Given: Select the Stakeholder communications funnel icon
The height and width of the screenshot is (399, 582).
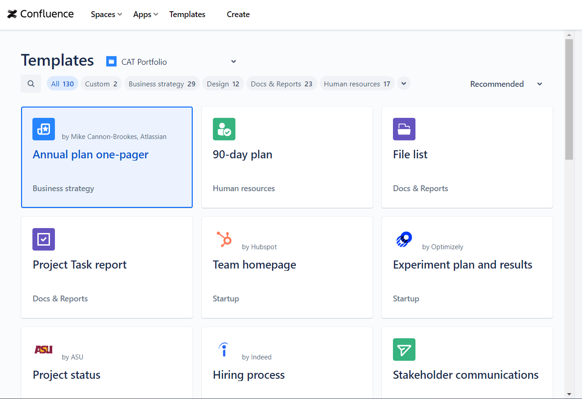Looking at the screenshot, I should (x=404, y=350).
